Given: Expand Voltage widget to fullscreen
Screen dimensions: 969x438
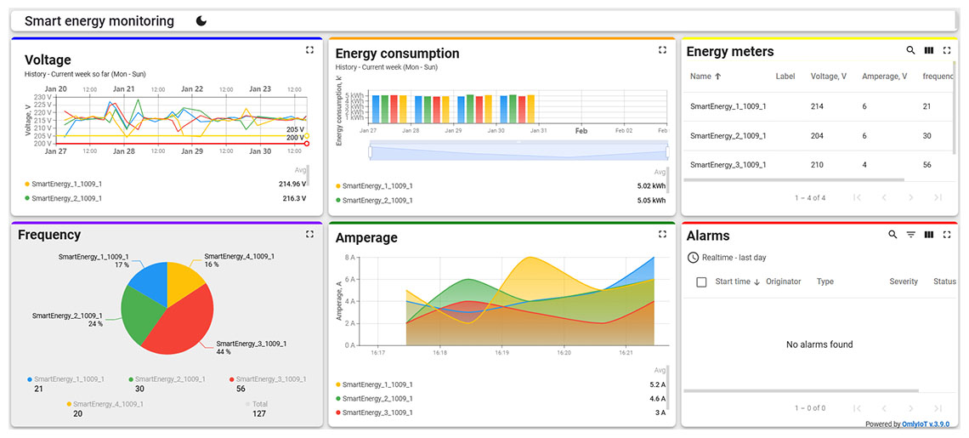Looking at the screenshot, I should tap(310, 50).
